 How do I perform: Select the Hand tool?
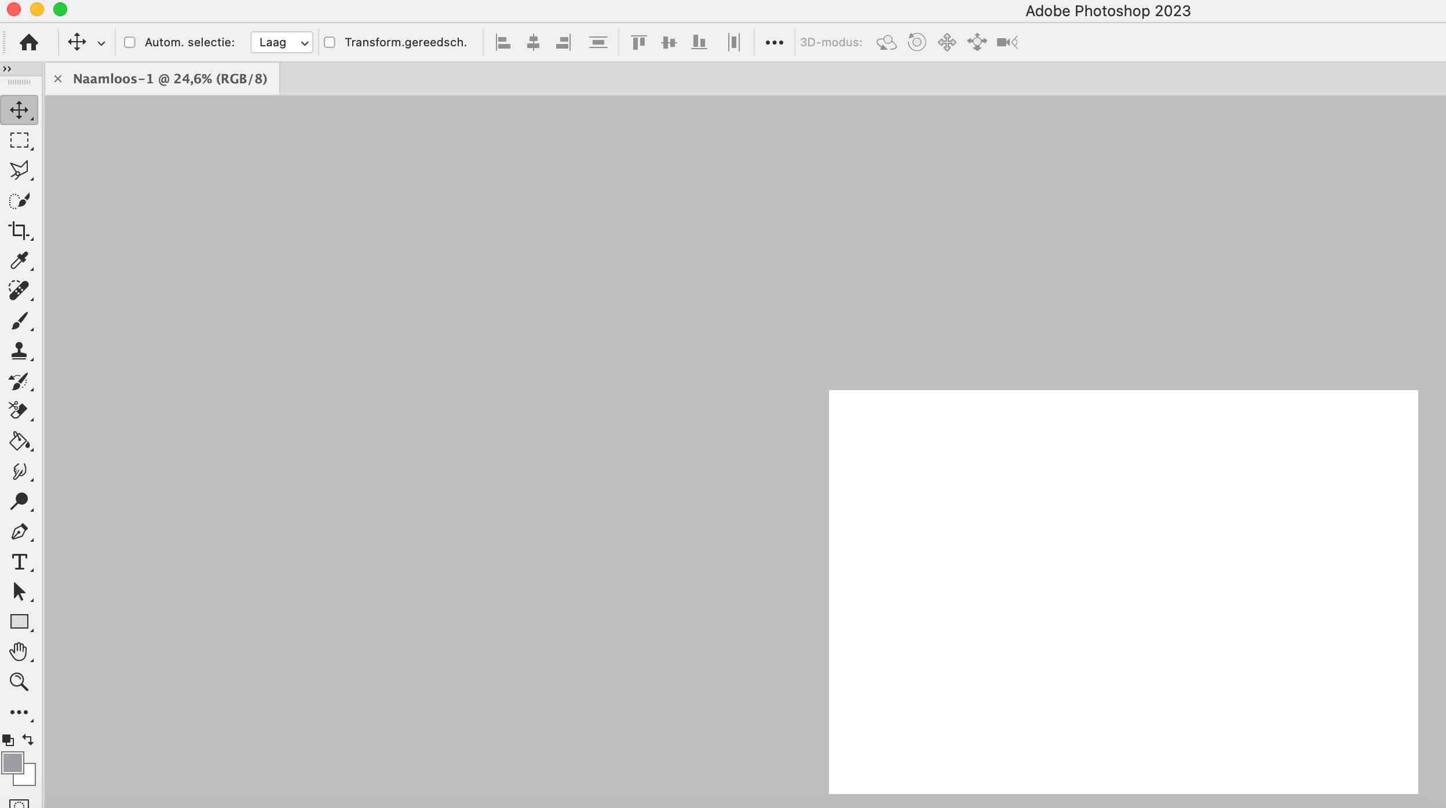[x=19, y=652]
